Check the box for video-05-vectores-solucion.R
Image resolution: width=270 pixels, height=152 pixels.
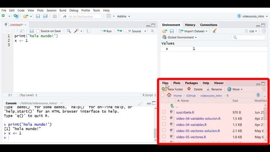(164, 130)
